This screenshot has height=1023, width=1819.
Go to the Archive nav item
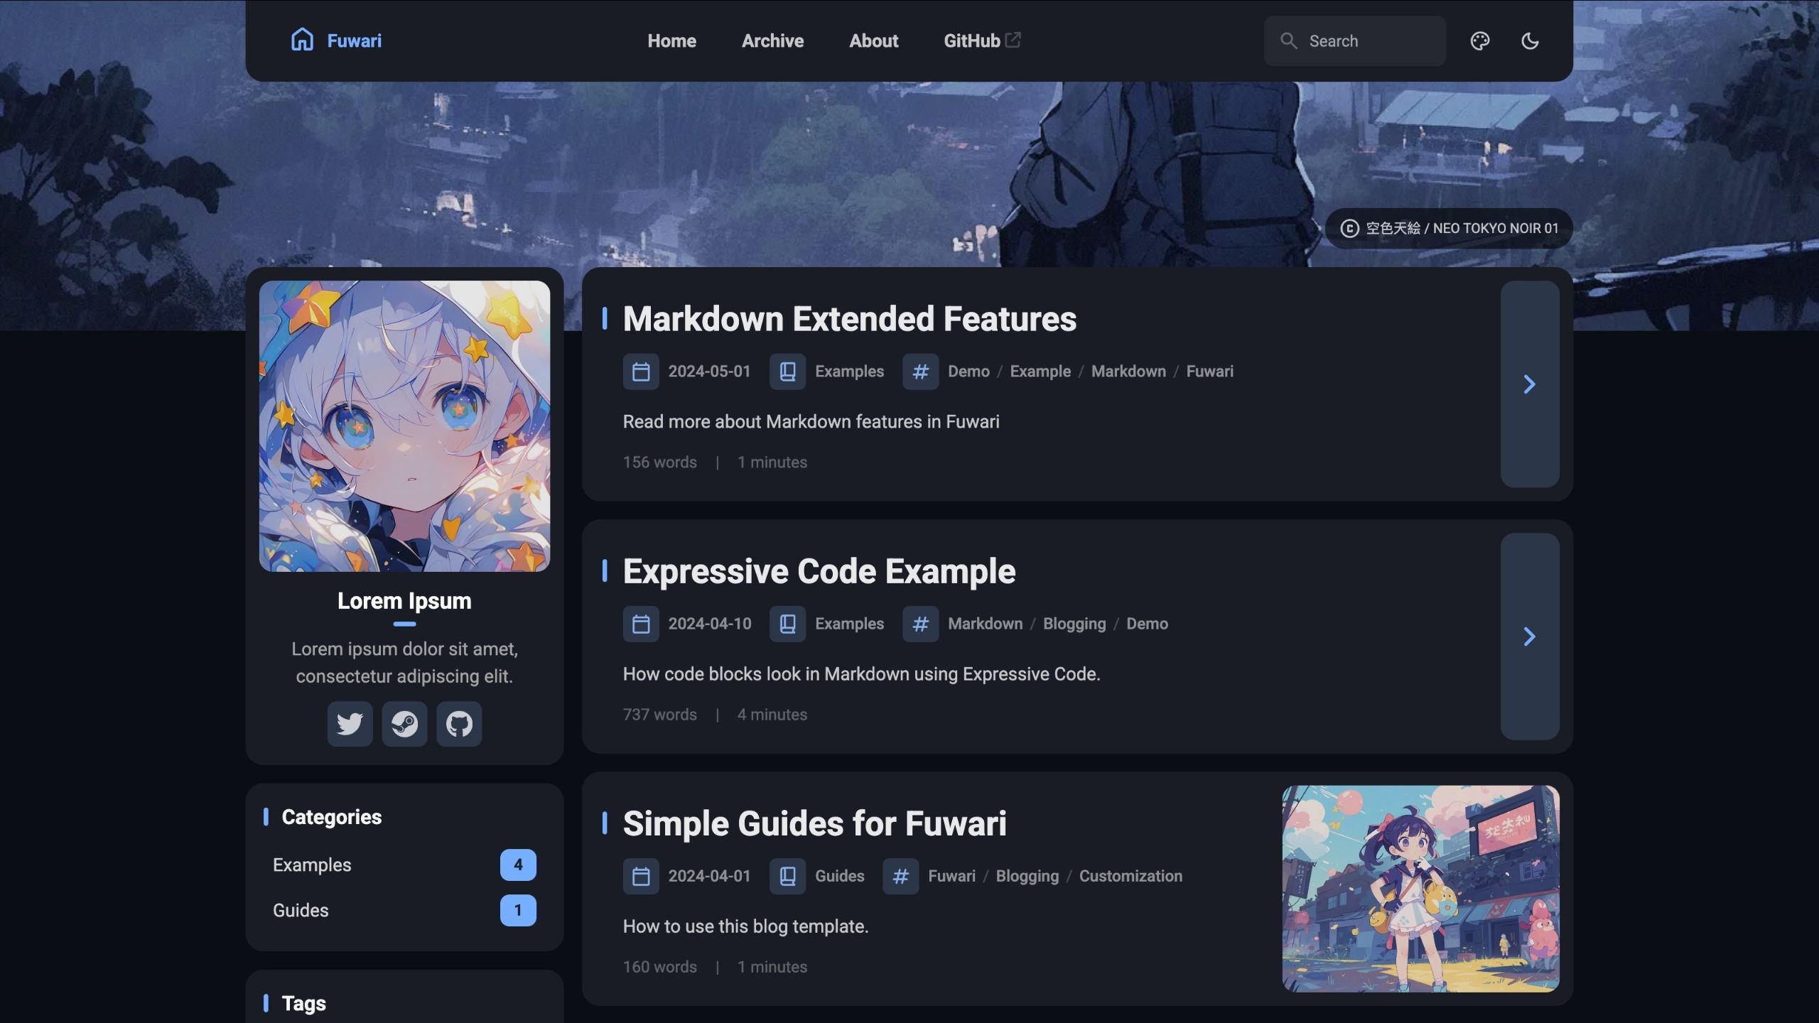(x=772, y=40)
